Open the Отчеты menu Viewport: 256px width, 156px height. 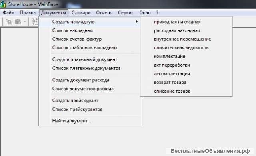pyautogui.click(x=104, y=12)
